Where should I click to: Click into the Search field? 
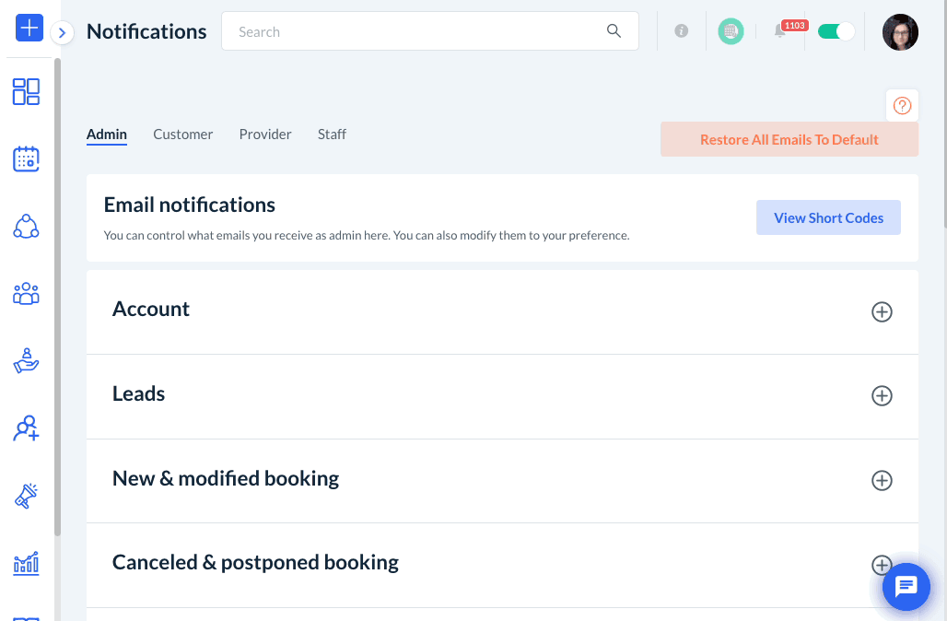(415, 31)
